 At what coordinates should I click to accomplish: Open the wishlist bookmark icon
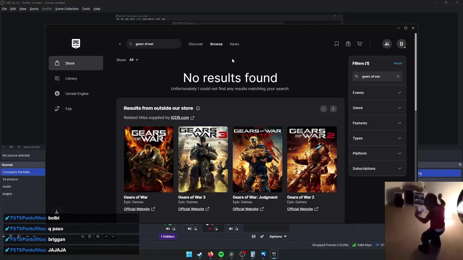(x=336, y=44)
